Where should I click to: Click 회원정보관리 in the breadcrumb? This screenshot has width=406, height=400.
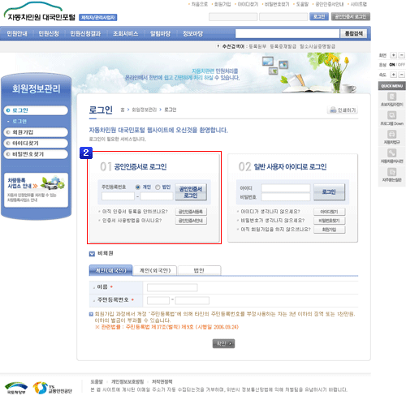pyautogui.click(x=144, y=110)
